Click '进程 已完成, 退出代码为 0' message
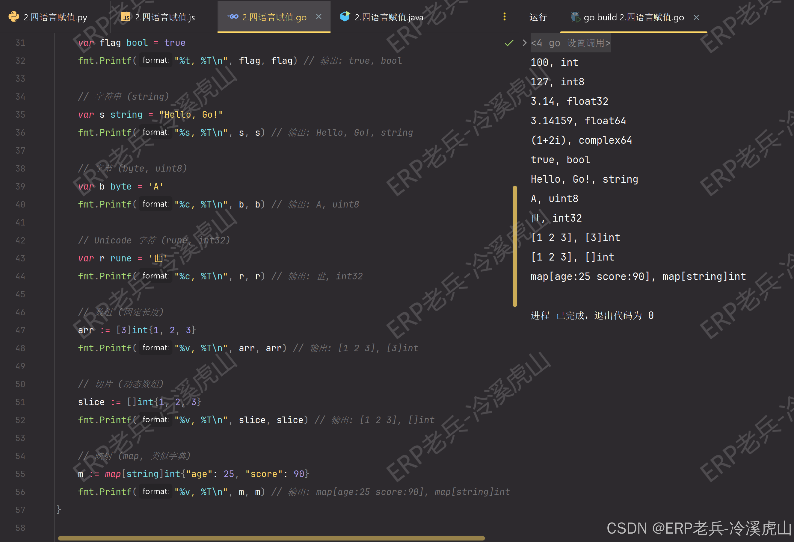 (x=592, y=316)
